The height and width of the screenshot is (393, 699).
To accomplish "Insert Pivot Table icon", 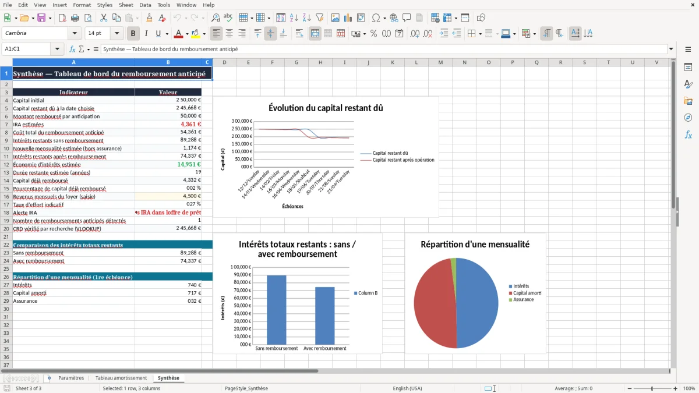I will [x=361, y=17].
